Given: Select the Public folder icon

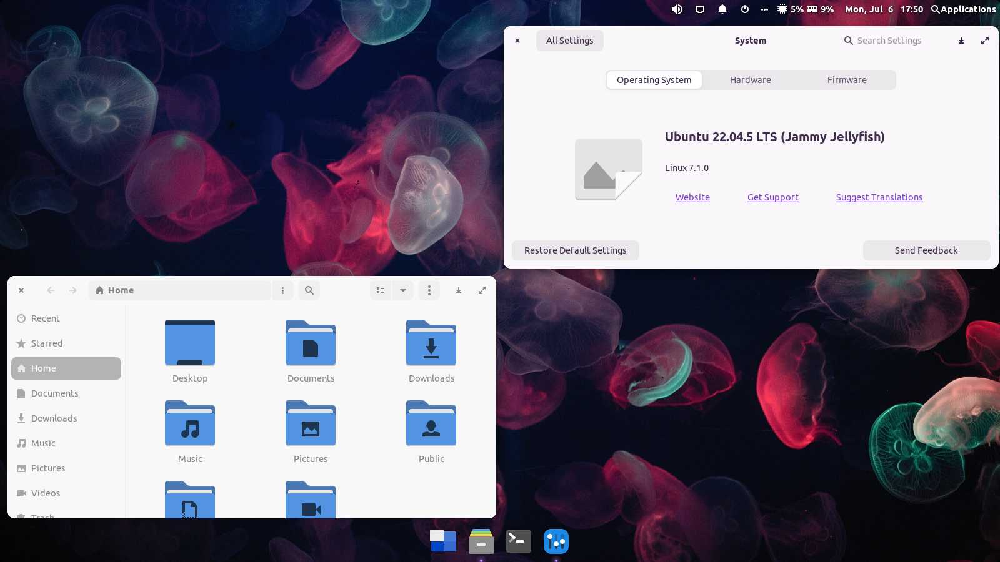Looking at the screenshot, I should click(431, 423).
